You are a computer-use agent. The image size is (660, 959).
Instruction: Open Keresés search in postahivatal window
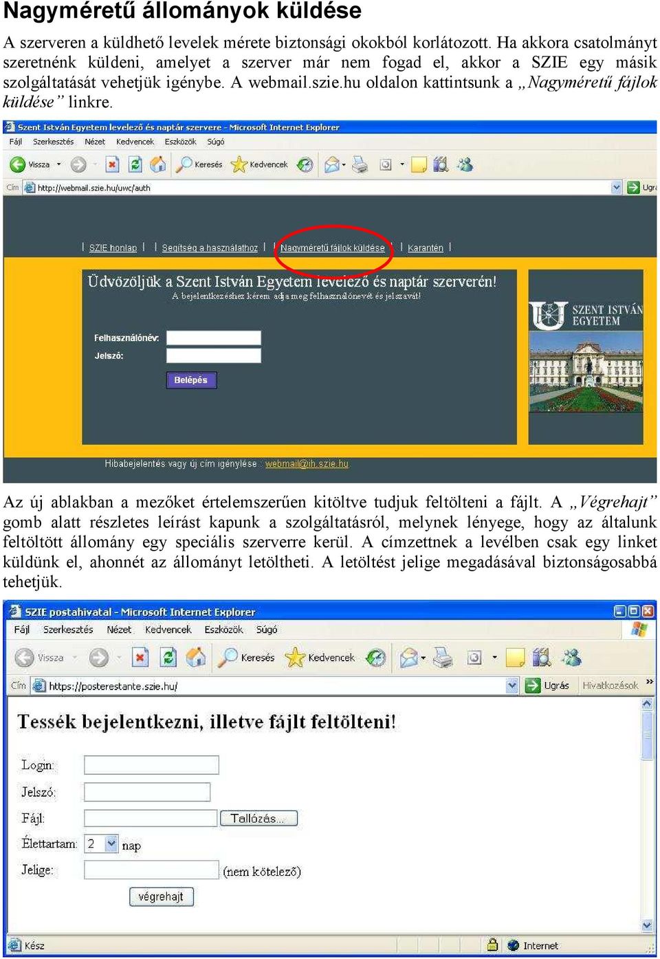click(x=246, y=657)
